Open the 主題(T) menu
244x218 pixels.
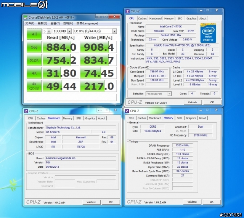click(55, 23)
